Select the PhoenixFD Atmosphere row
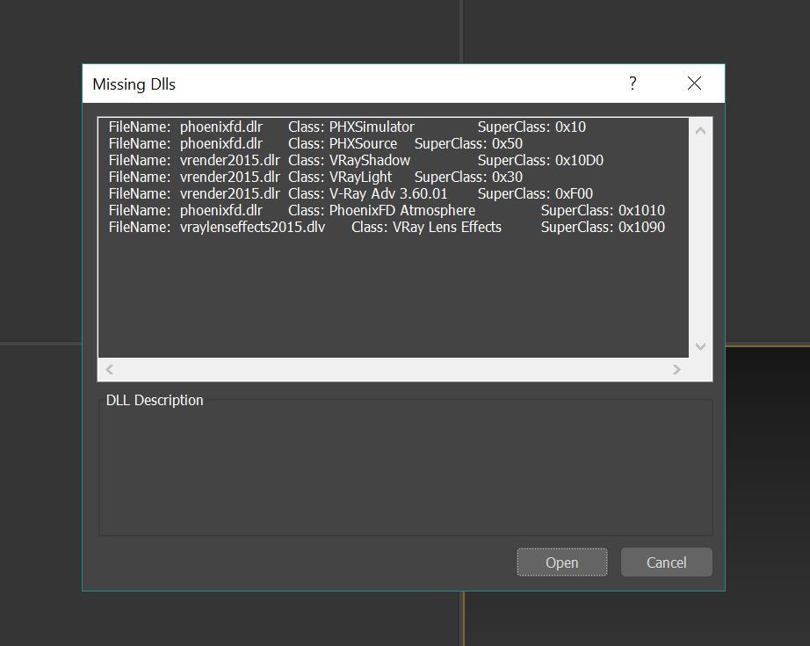This screenshot has height=646, width=810. click(x=393, y=210)
